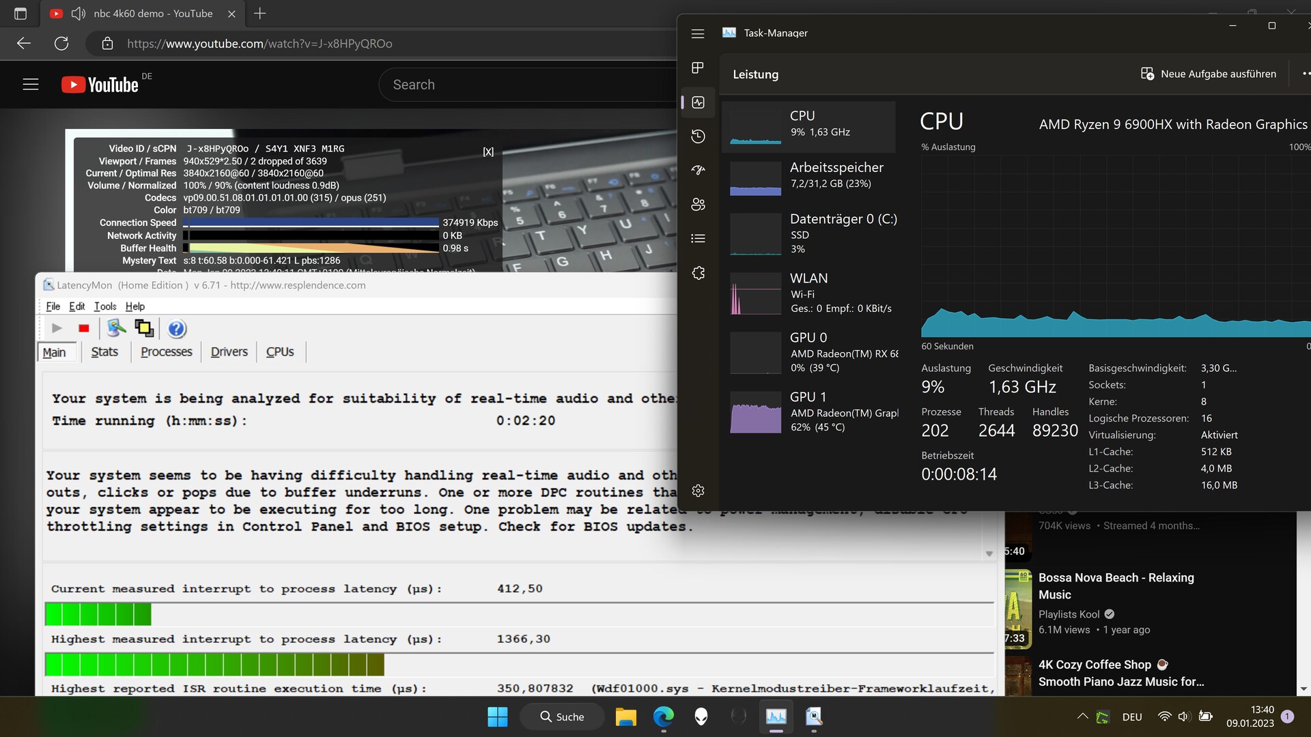Select GPU 0 Radeon RX entry
Image resolution: width=1311 pixels, height=737 pixels.
click(808, 353)
